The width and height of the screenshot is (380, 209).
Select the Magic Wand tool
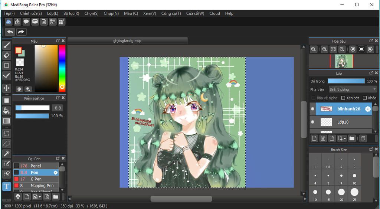tap(7, 153)
